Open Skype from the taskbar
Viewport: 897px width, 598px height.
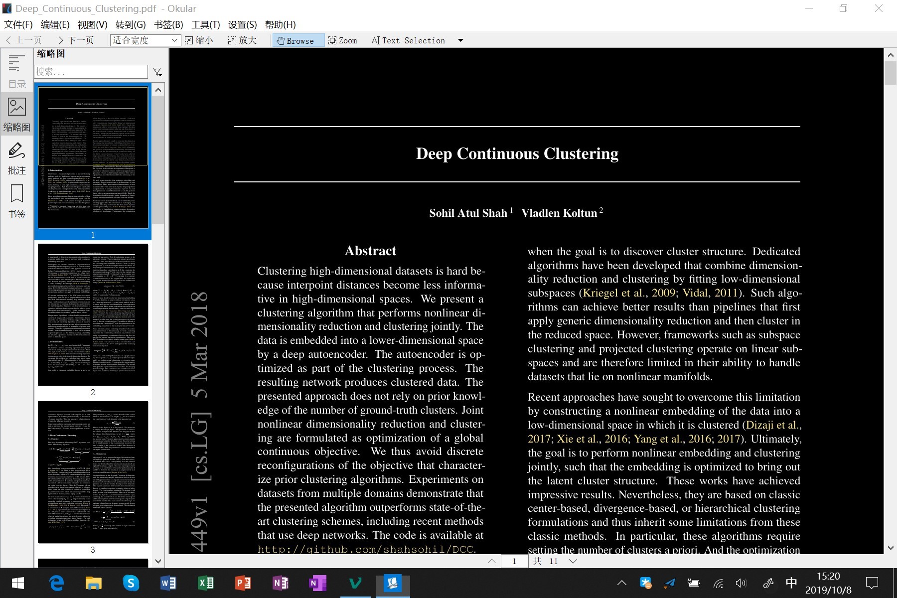131,583
